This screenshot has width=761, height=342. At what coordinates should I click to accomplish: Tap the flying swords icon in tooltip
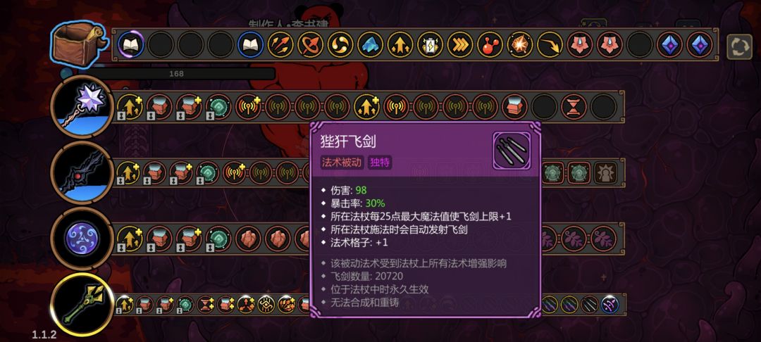pyautogui.click(x=512, y=151)
